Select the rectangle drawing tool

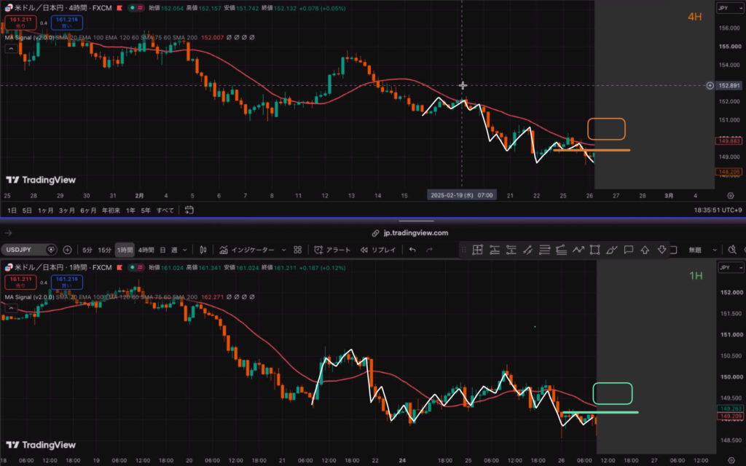point(594,250)
